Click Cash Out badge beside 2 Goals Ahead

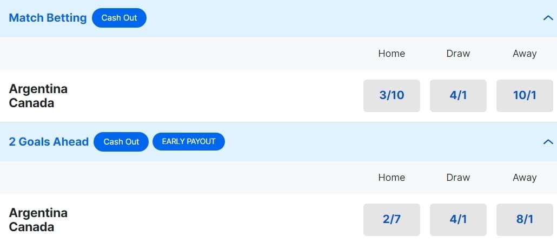[x=121, y=142]
